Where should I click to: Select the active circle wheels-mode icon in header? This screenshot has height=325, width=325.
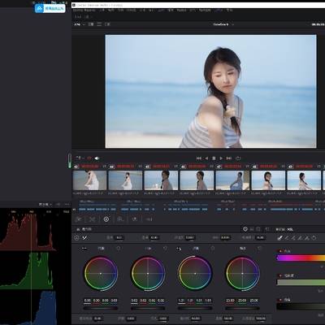click(245, 229)
